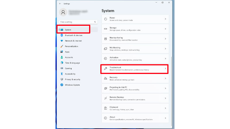This screenshot has height=129, width=230.
Task: Click the Network & internet wifi icon
Action: (62, 41)
